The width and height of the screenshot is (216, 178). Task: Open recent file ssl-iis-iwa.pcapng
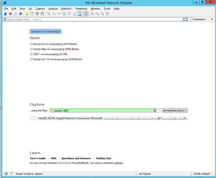click(x=54, y=44)
